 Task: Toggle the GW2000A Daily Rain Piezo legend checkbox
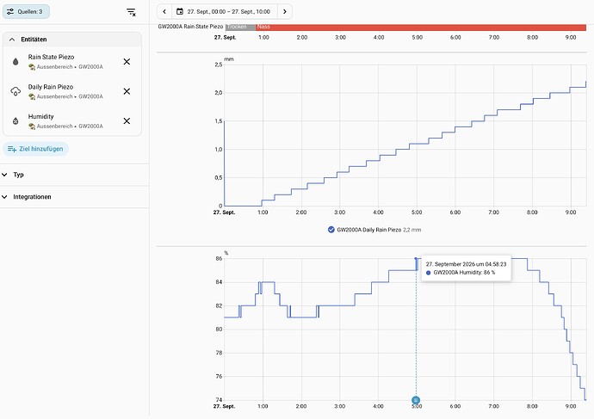[331, 230]
